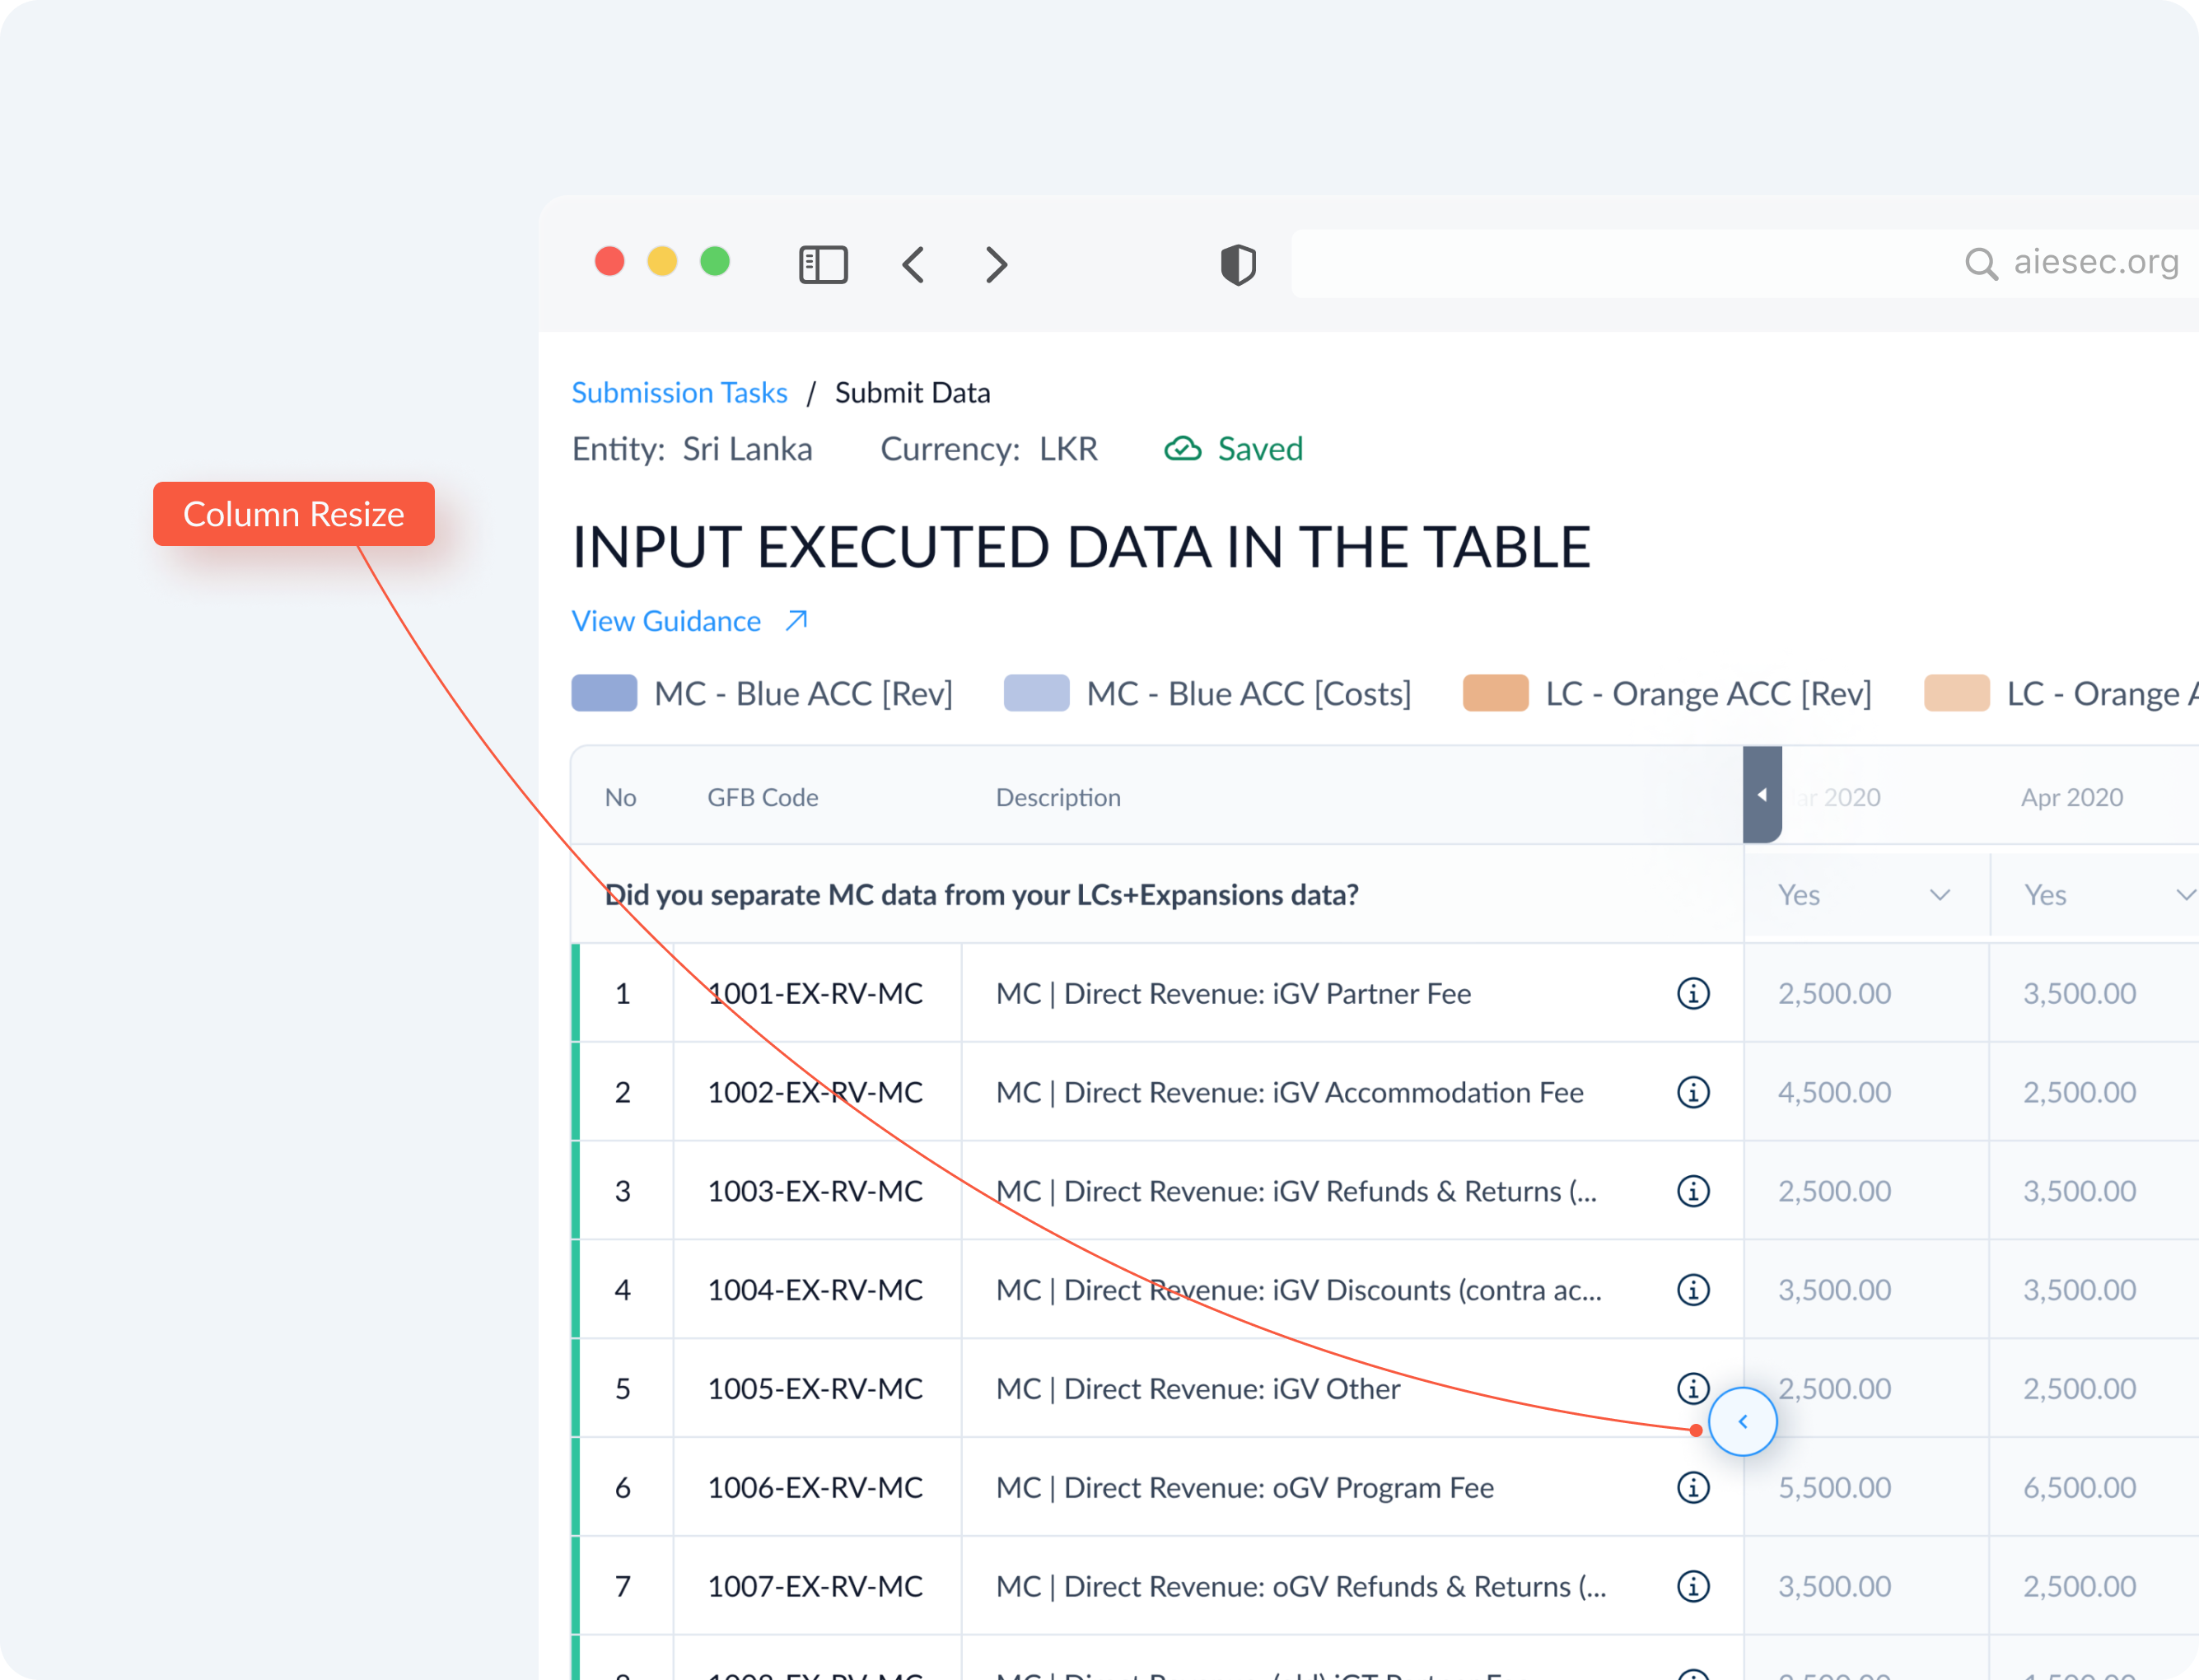Select cell 1001-EX-RV-MC
Screen dimensions: 2199x1680
coord(815,993)
